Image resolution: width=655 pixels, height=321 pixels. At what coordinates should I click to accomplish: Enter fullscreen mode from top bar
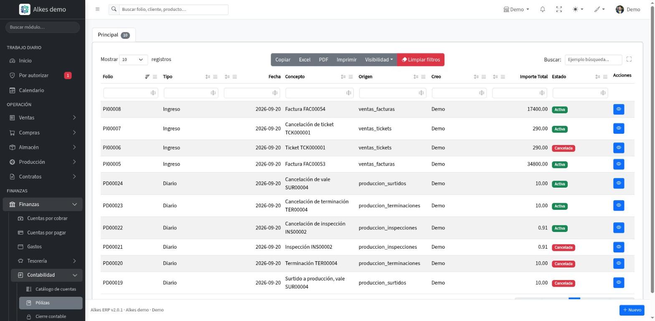pos(559,9)
